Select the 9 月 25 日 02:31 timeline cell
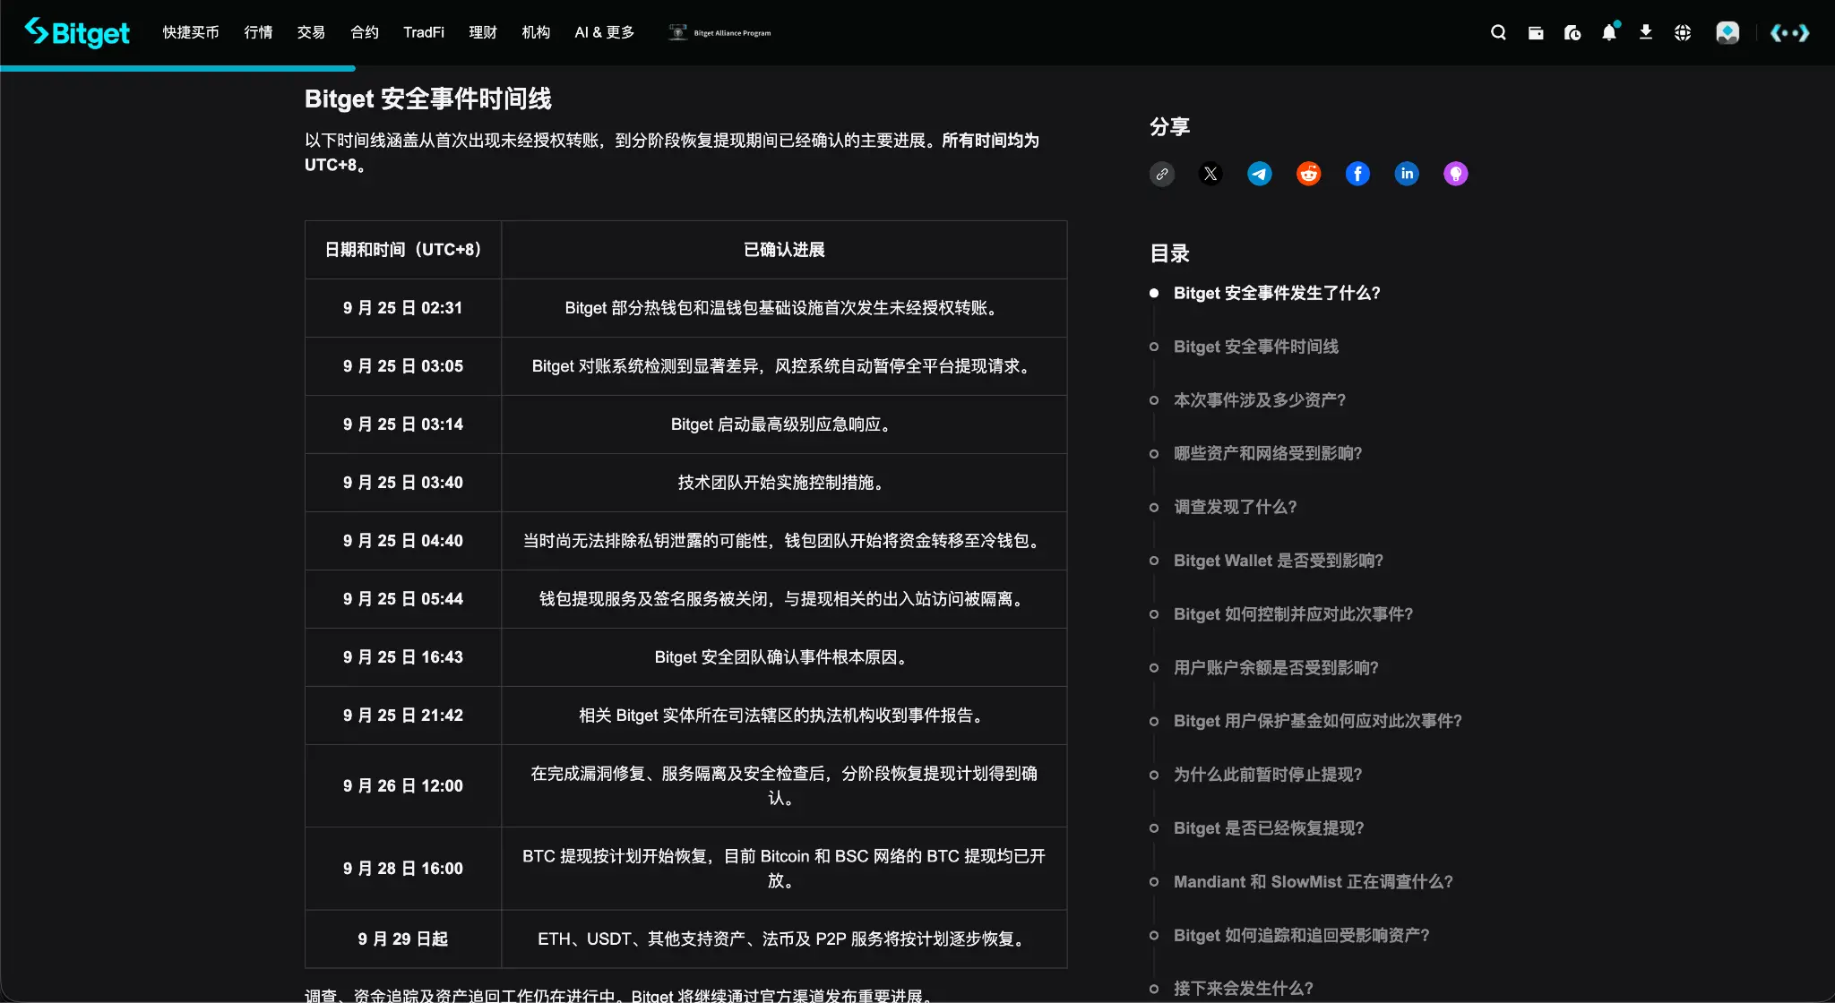This screenshot has width=1835, height=1003. point(403,308)
